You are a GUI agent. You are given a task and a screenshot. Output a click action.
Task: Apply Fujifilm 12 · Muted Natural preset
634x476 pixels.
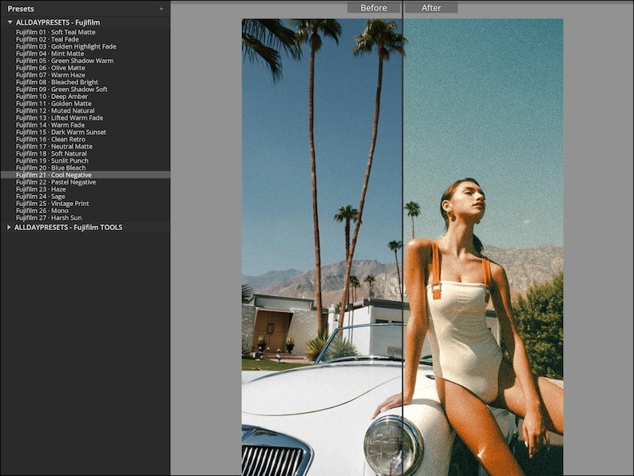55,111
